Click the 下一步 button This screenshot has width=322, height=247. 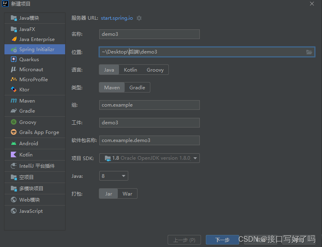point(222,240)
